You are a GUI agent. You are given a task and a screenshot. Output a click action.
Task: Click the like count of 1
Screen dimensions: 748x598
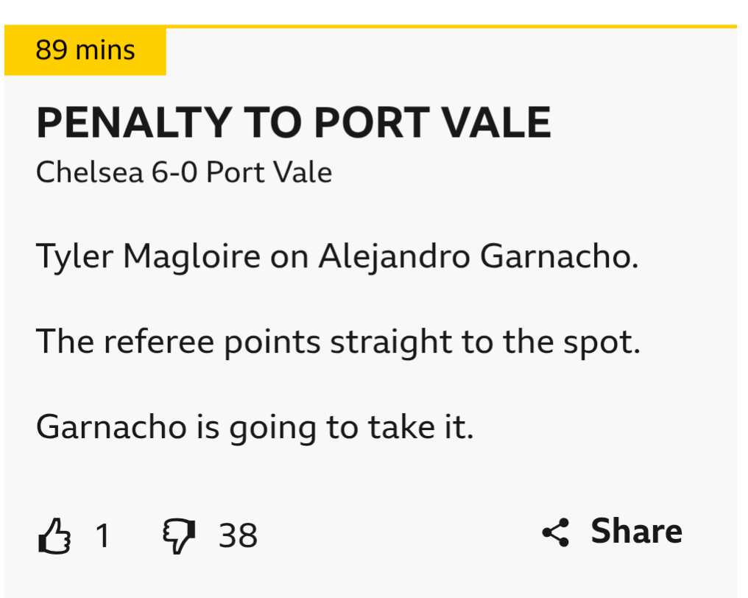102,535
